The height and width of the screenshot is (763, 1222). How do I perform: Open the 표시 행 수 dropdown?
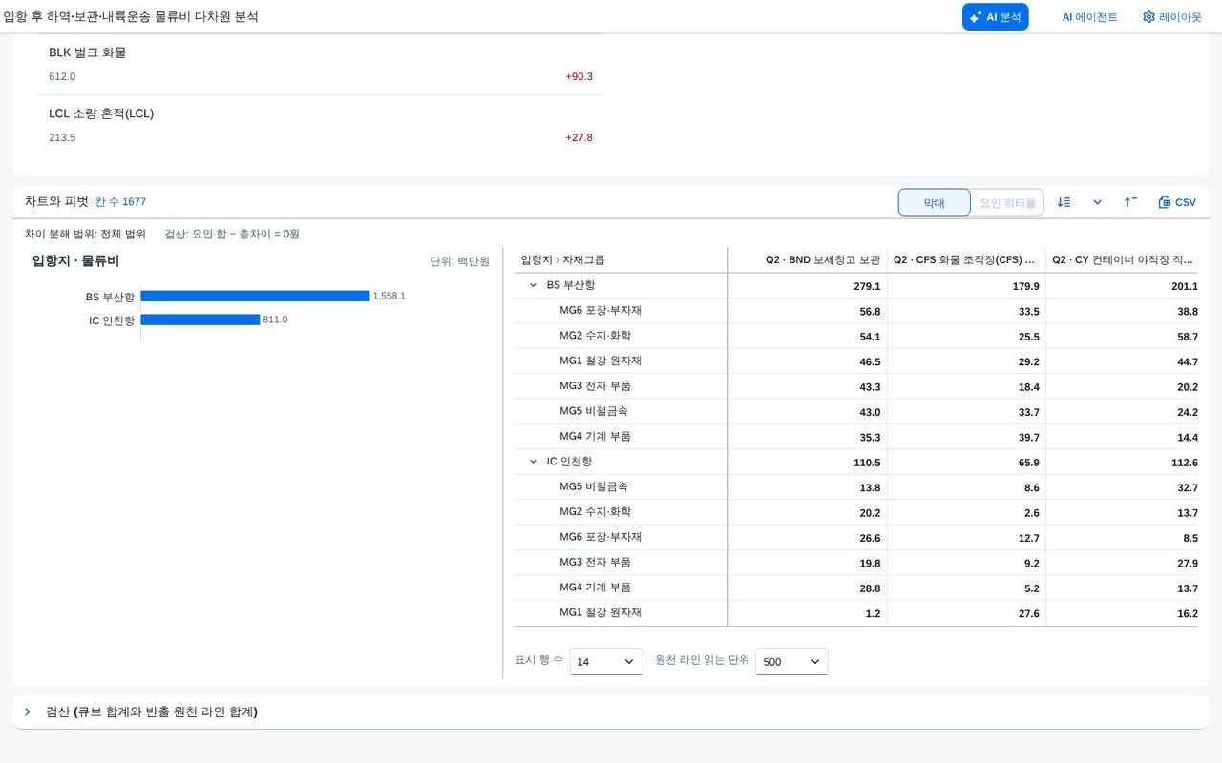click(x=606, y=661)
